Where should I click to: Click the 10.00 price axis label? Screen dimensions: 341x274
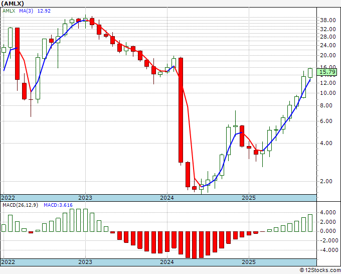[328, 93]
